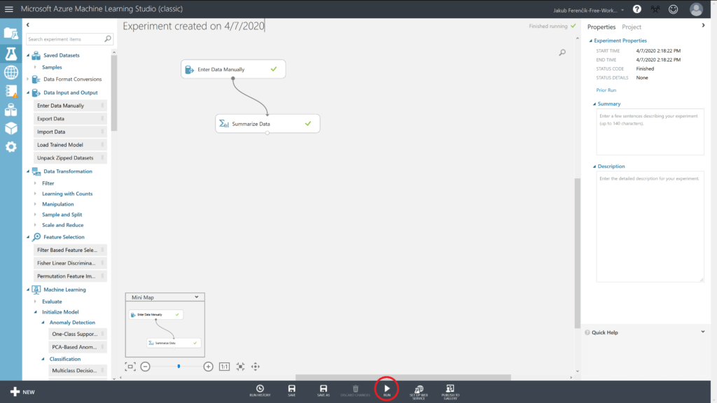Expand Data Format Conversions node
The height and width of the screenshot is (403, 717).
[28, 80]
